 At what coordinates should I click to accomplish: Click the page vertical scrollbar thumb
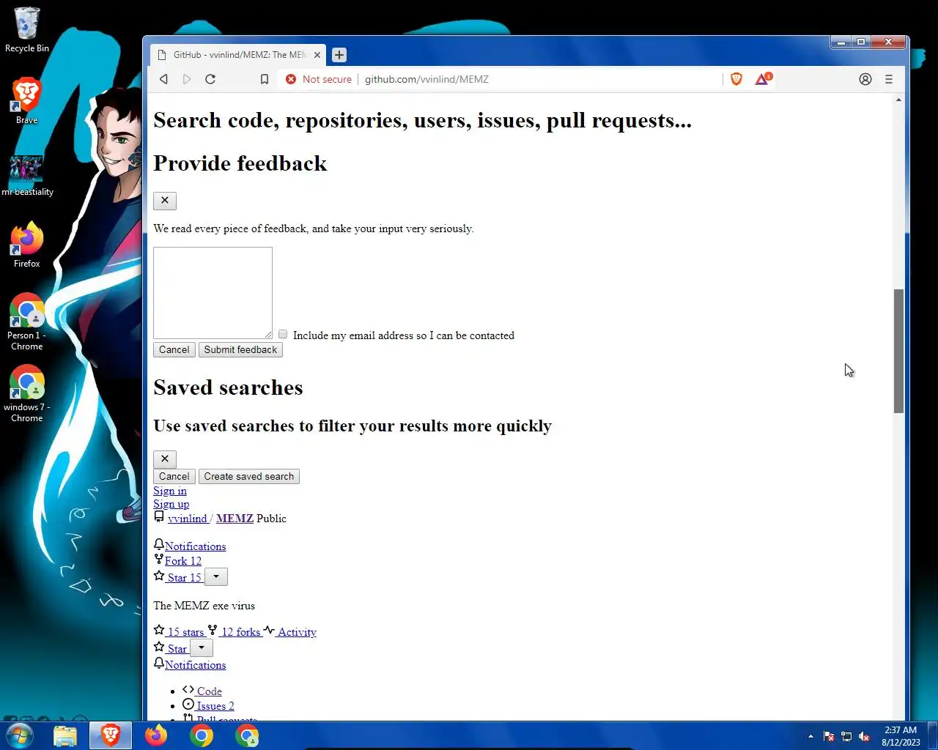coord(898,352)
